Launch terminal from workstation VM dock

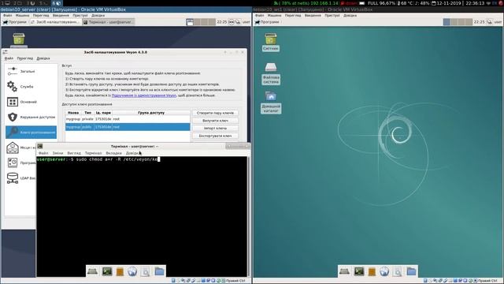[359, 271]
